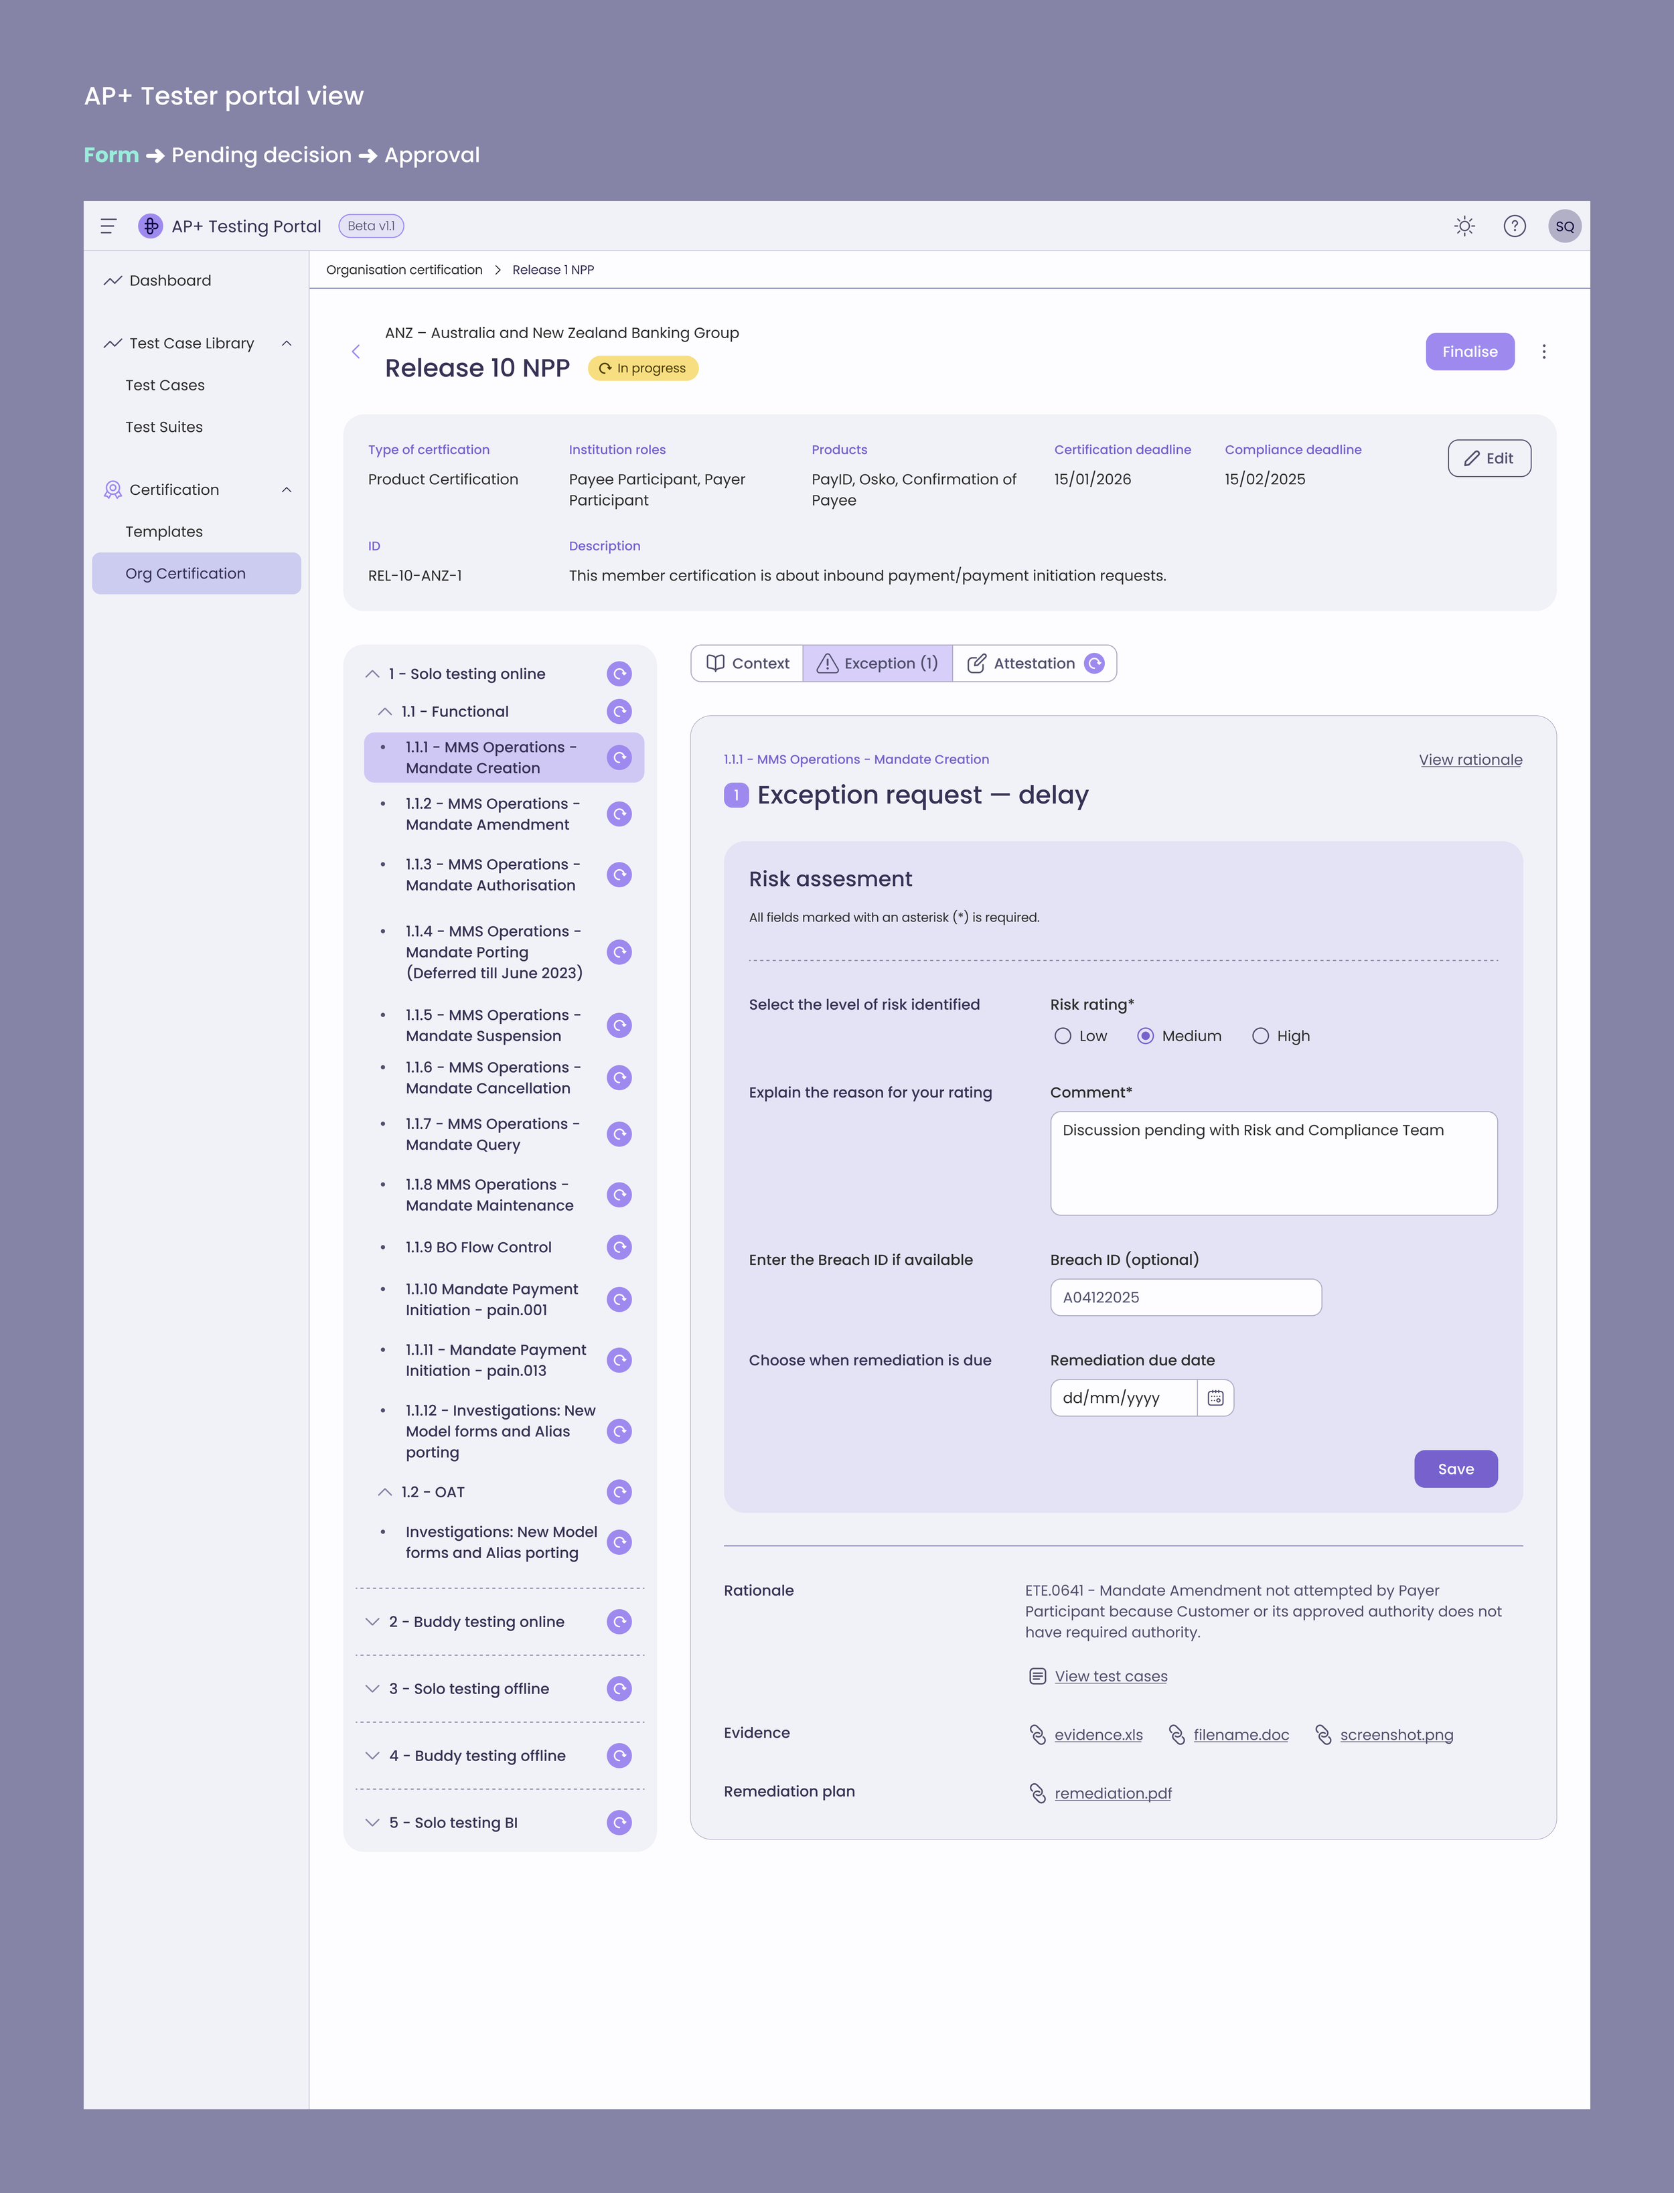Click inside the Breach ID input field
The image size is (1674, 2193).
1185,1296
